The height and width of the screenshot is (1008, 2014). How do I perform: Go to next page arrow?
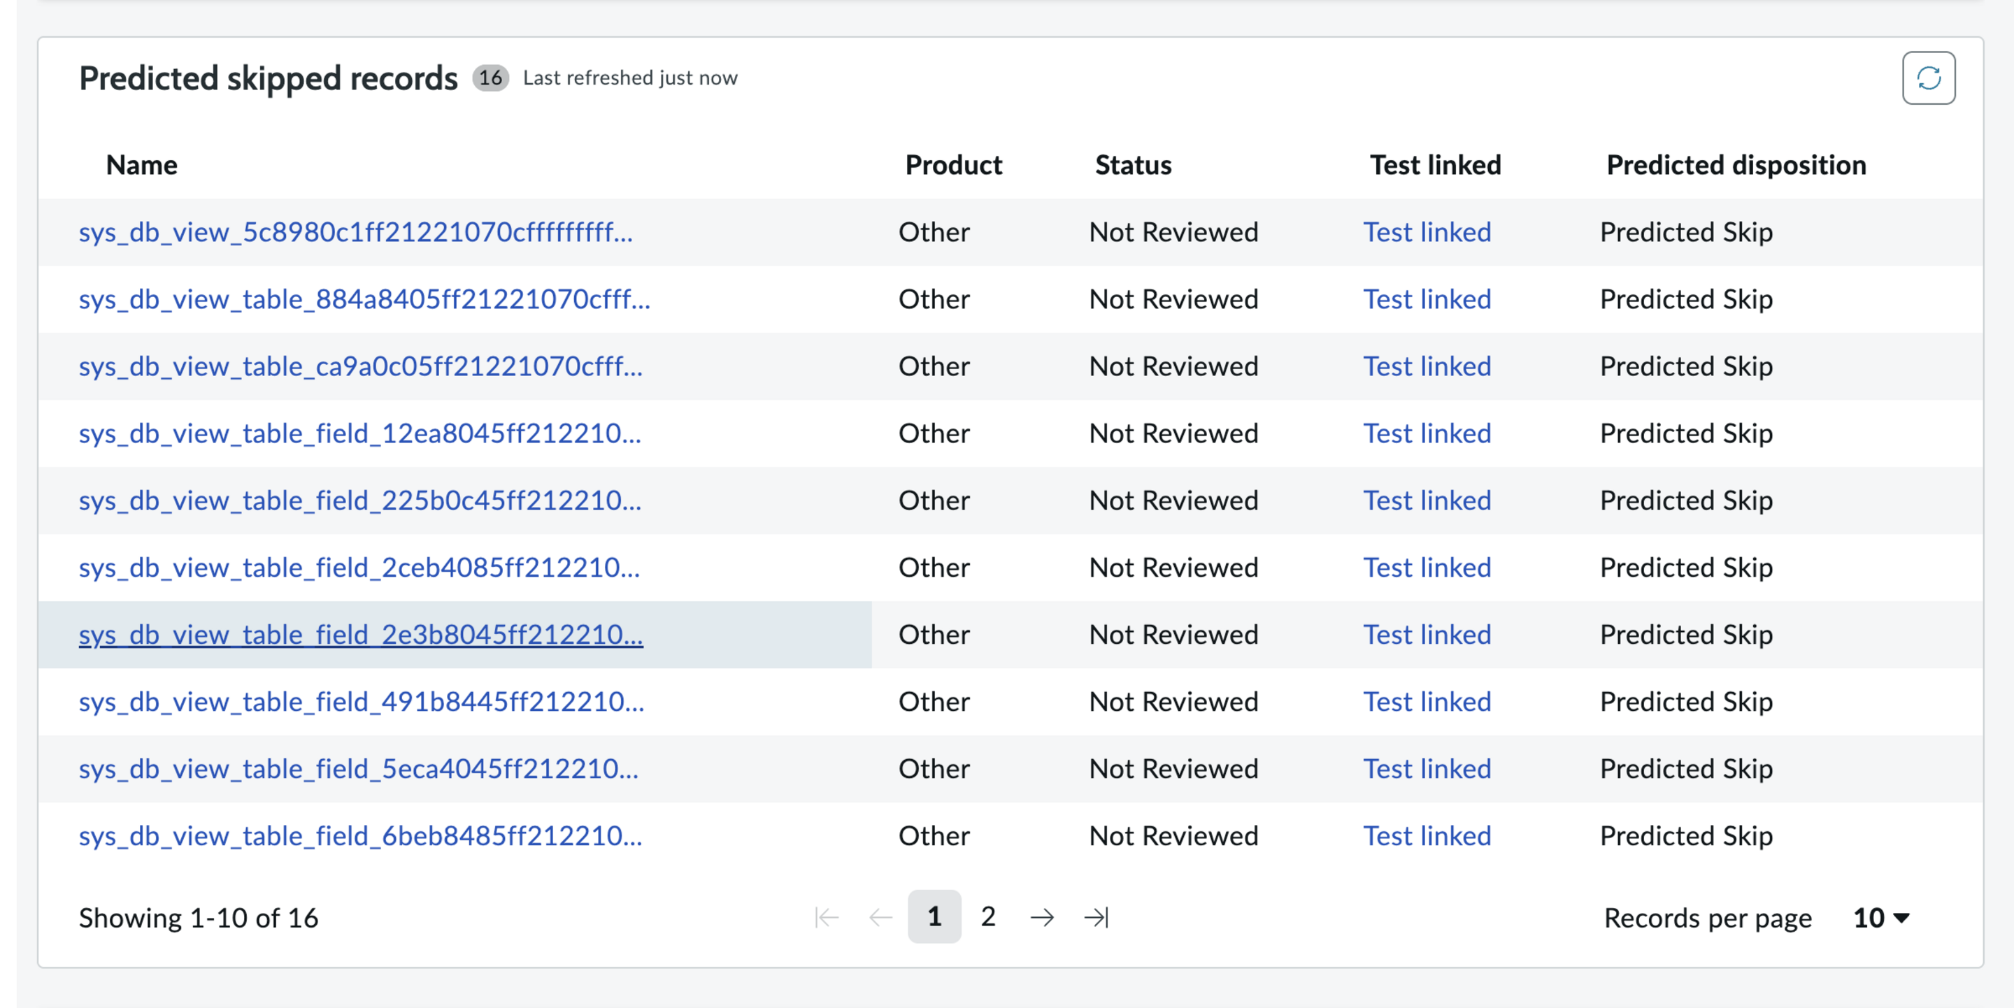coord(1042,916)
